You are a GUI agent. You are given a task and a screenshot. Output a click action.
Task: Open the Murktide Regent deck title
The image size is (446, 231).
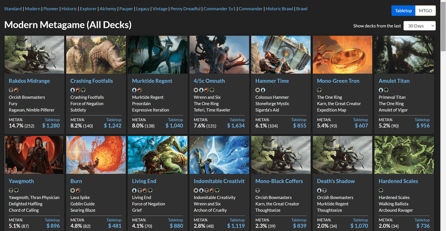152,81
